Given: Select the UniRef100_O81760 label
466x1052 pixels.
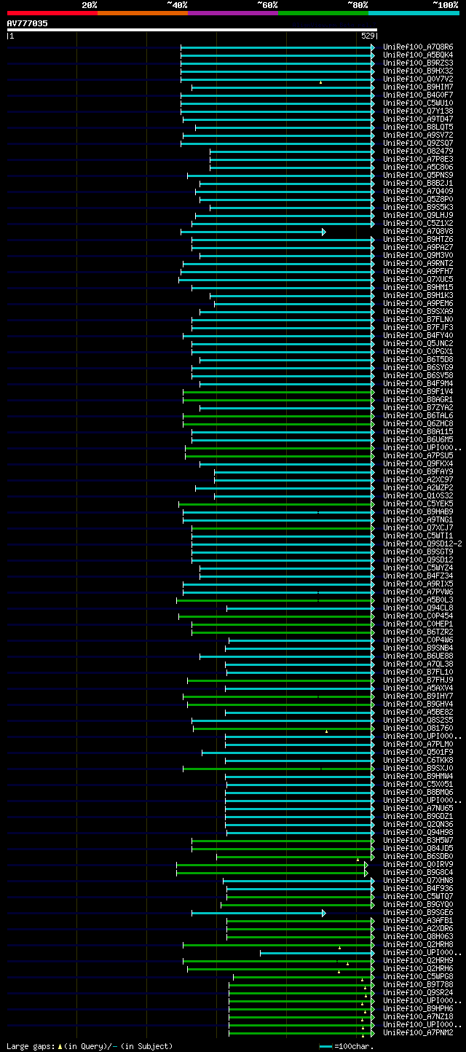Looking at the screenshot, I should tap(418, 729).
